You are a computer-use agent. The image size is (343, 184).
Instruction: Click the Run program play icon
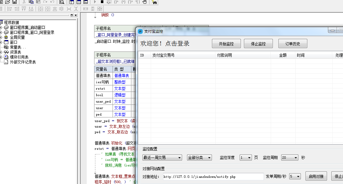(x=95, y=2)
